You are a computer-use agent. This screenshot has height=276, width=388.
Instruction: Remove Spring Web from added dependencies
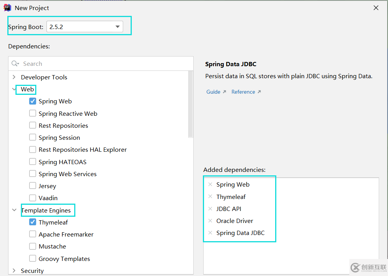point(210,185)
